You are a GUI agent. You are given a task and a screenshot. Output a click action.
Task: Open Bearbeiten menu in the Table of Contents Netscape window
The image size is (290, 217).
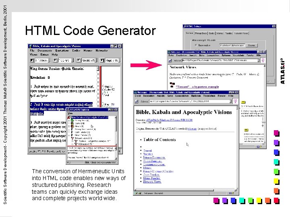[149, 96]
